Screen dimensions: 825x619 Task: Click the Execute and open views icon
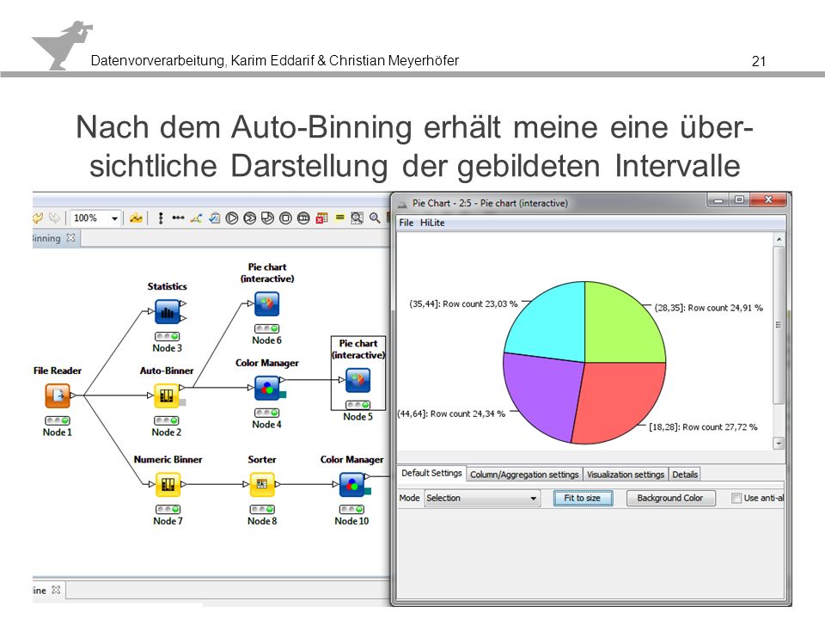pyautogui.click(x=268, y=218)
